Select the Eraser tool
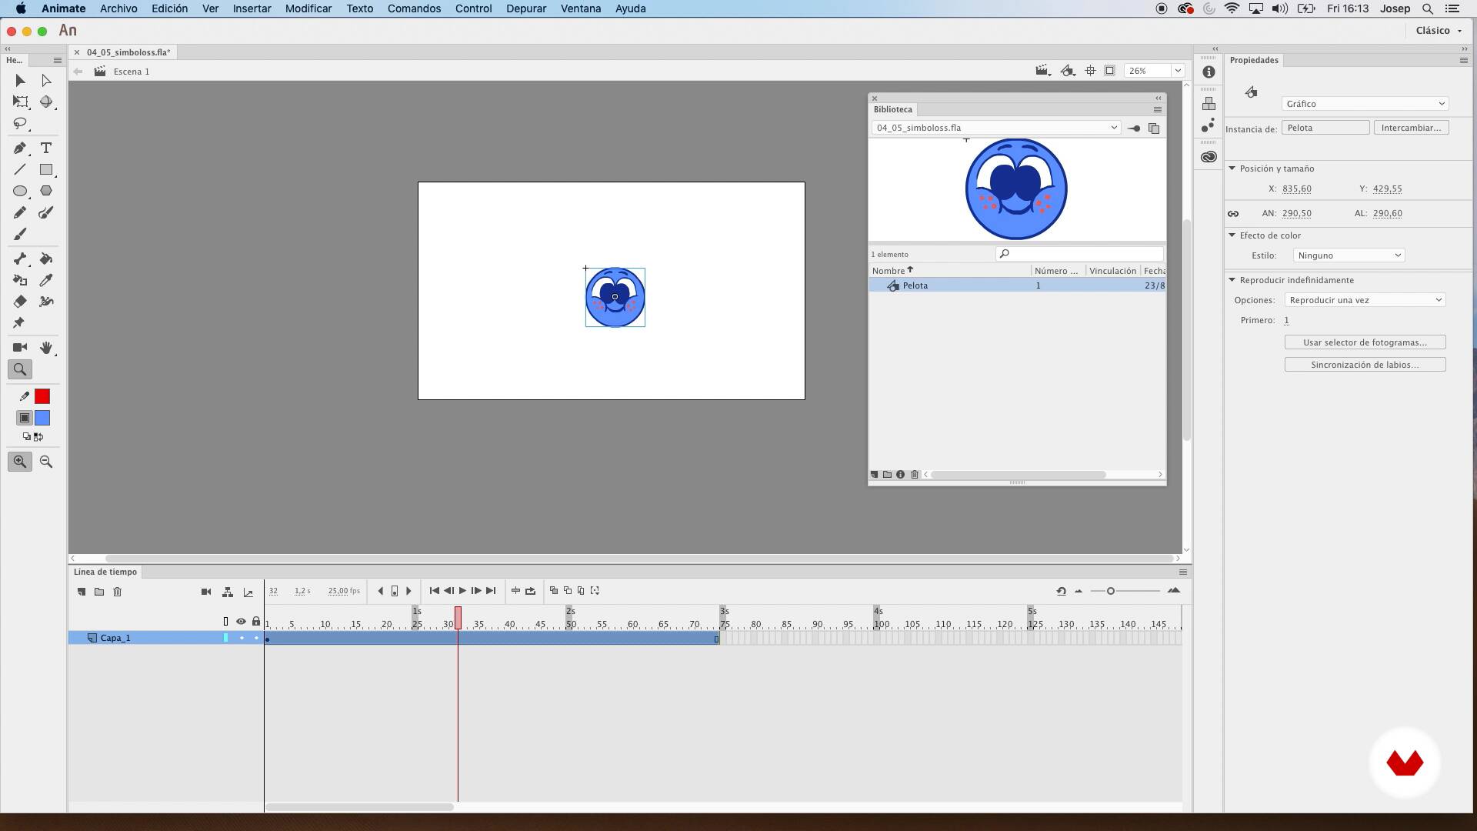This screenshot has height=831, width=1477. coord(20,302)
